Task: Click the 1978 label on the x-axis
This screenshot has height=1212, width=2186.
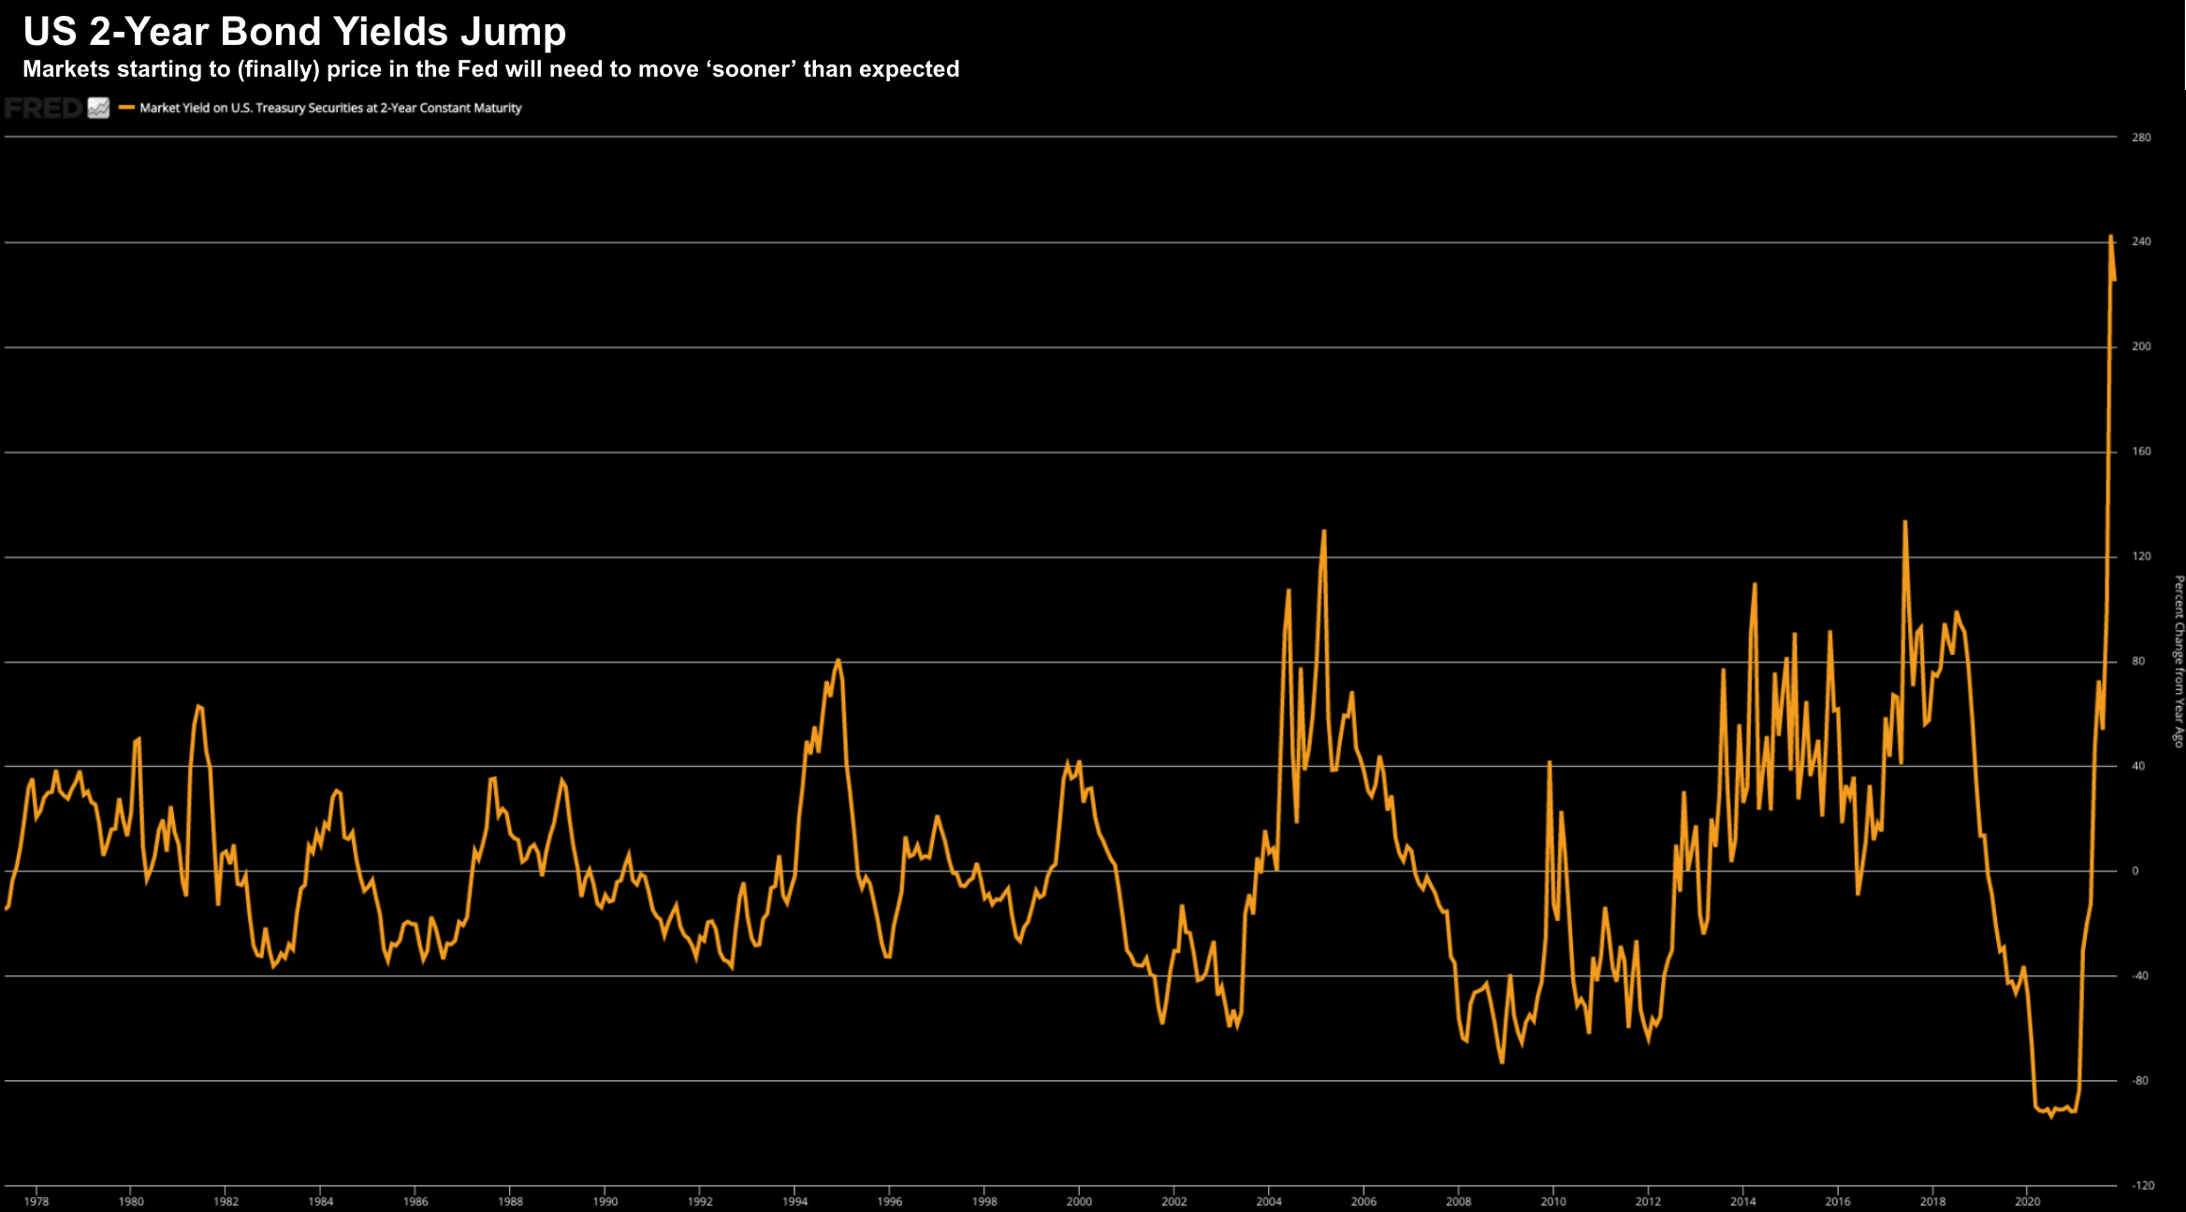Action: pyautogui.click(x=36, y=1202)
